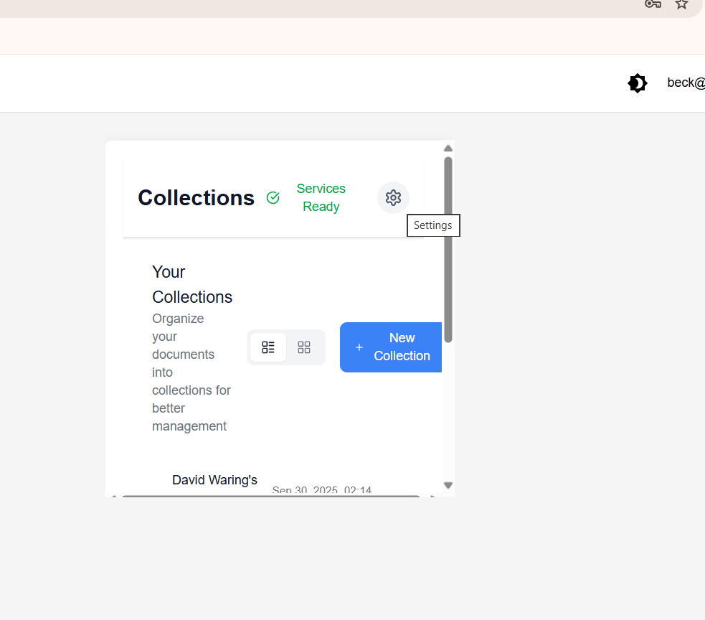The image size is (705, 620).
Task: Click the Your Collections section title
Action: pyautogui.click(x=191, y=284)
